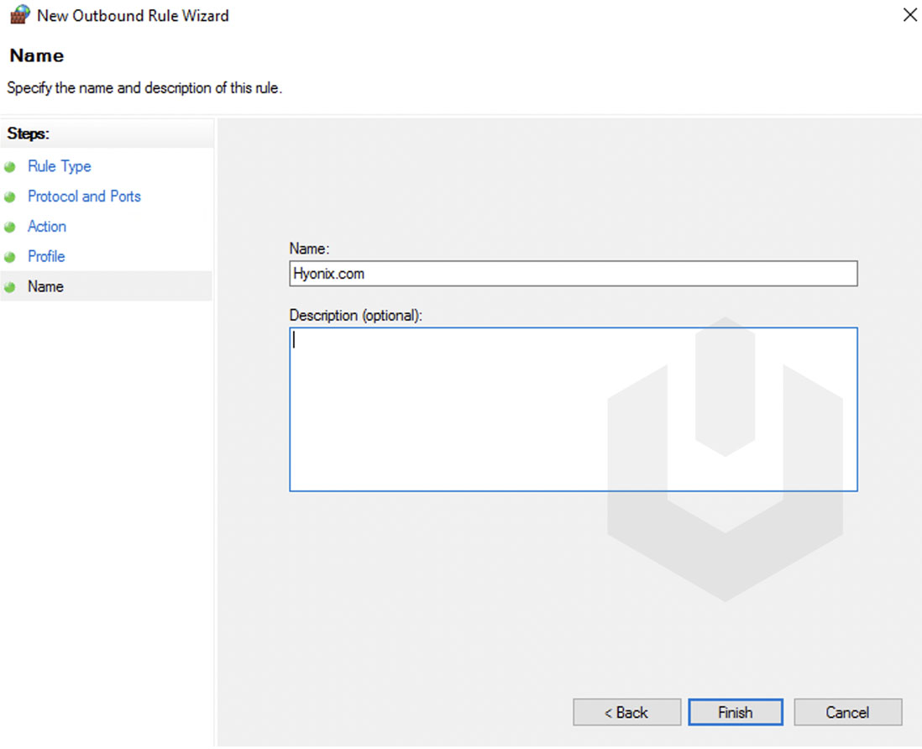Click the Steps header label

click(x=28, y=134)
